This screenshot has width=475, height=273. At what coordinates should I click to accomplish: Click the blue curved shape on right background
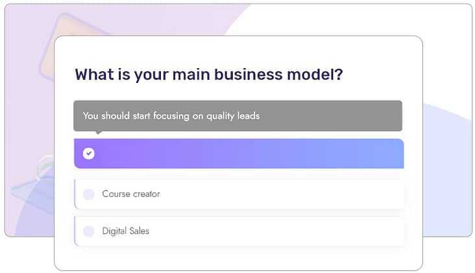pyautogui.click(x=447, y=169)
